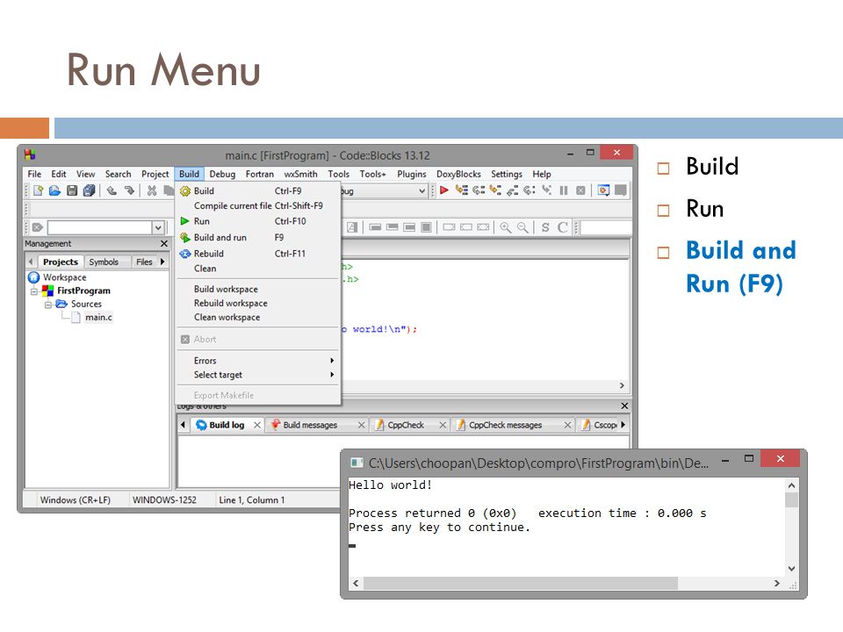Click the Undo toolbar icon
Viewport: 843px width, 632px height.
coord(112,190)
